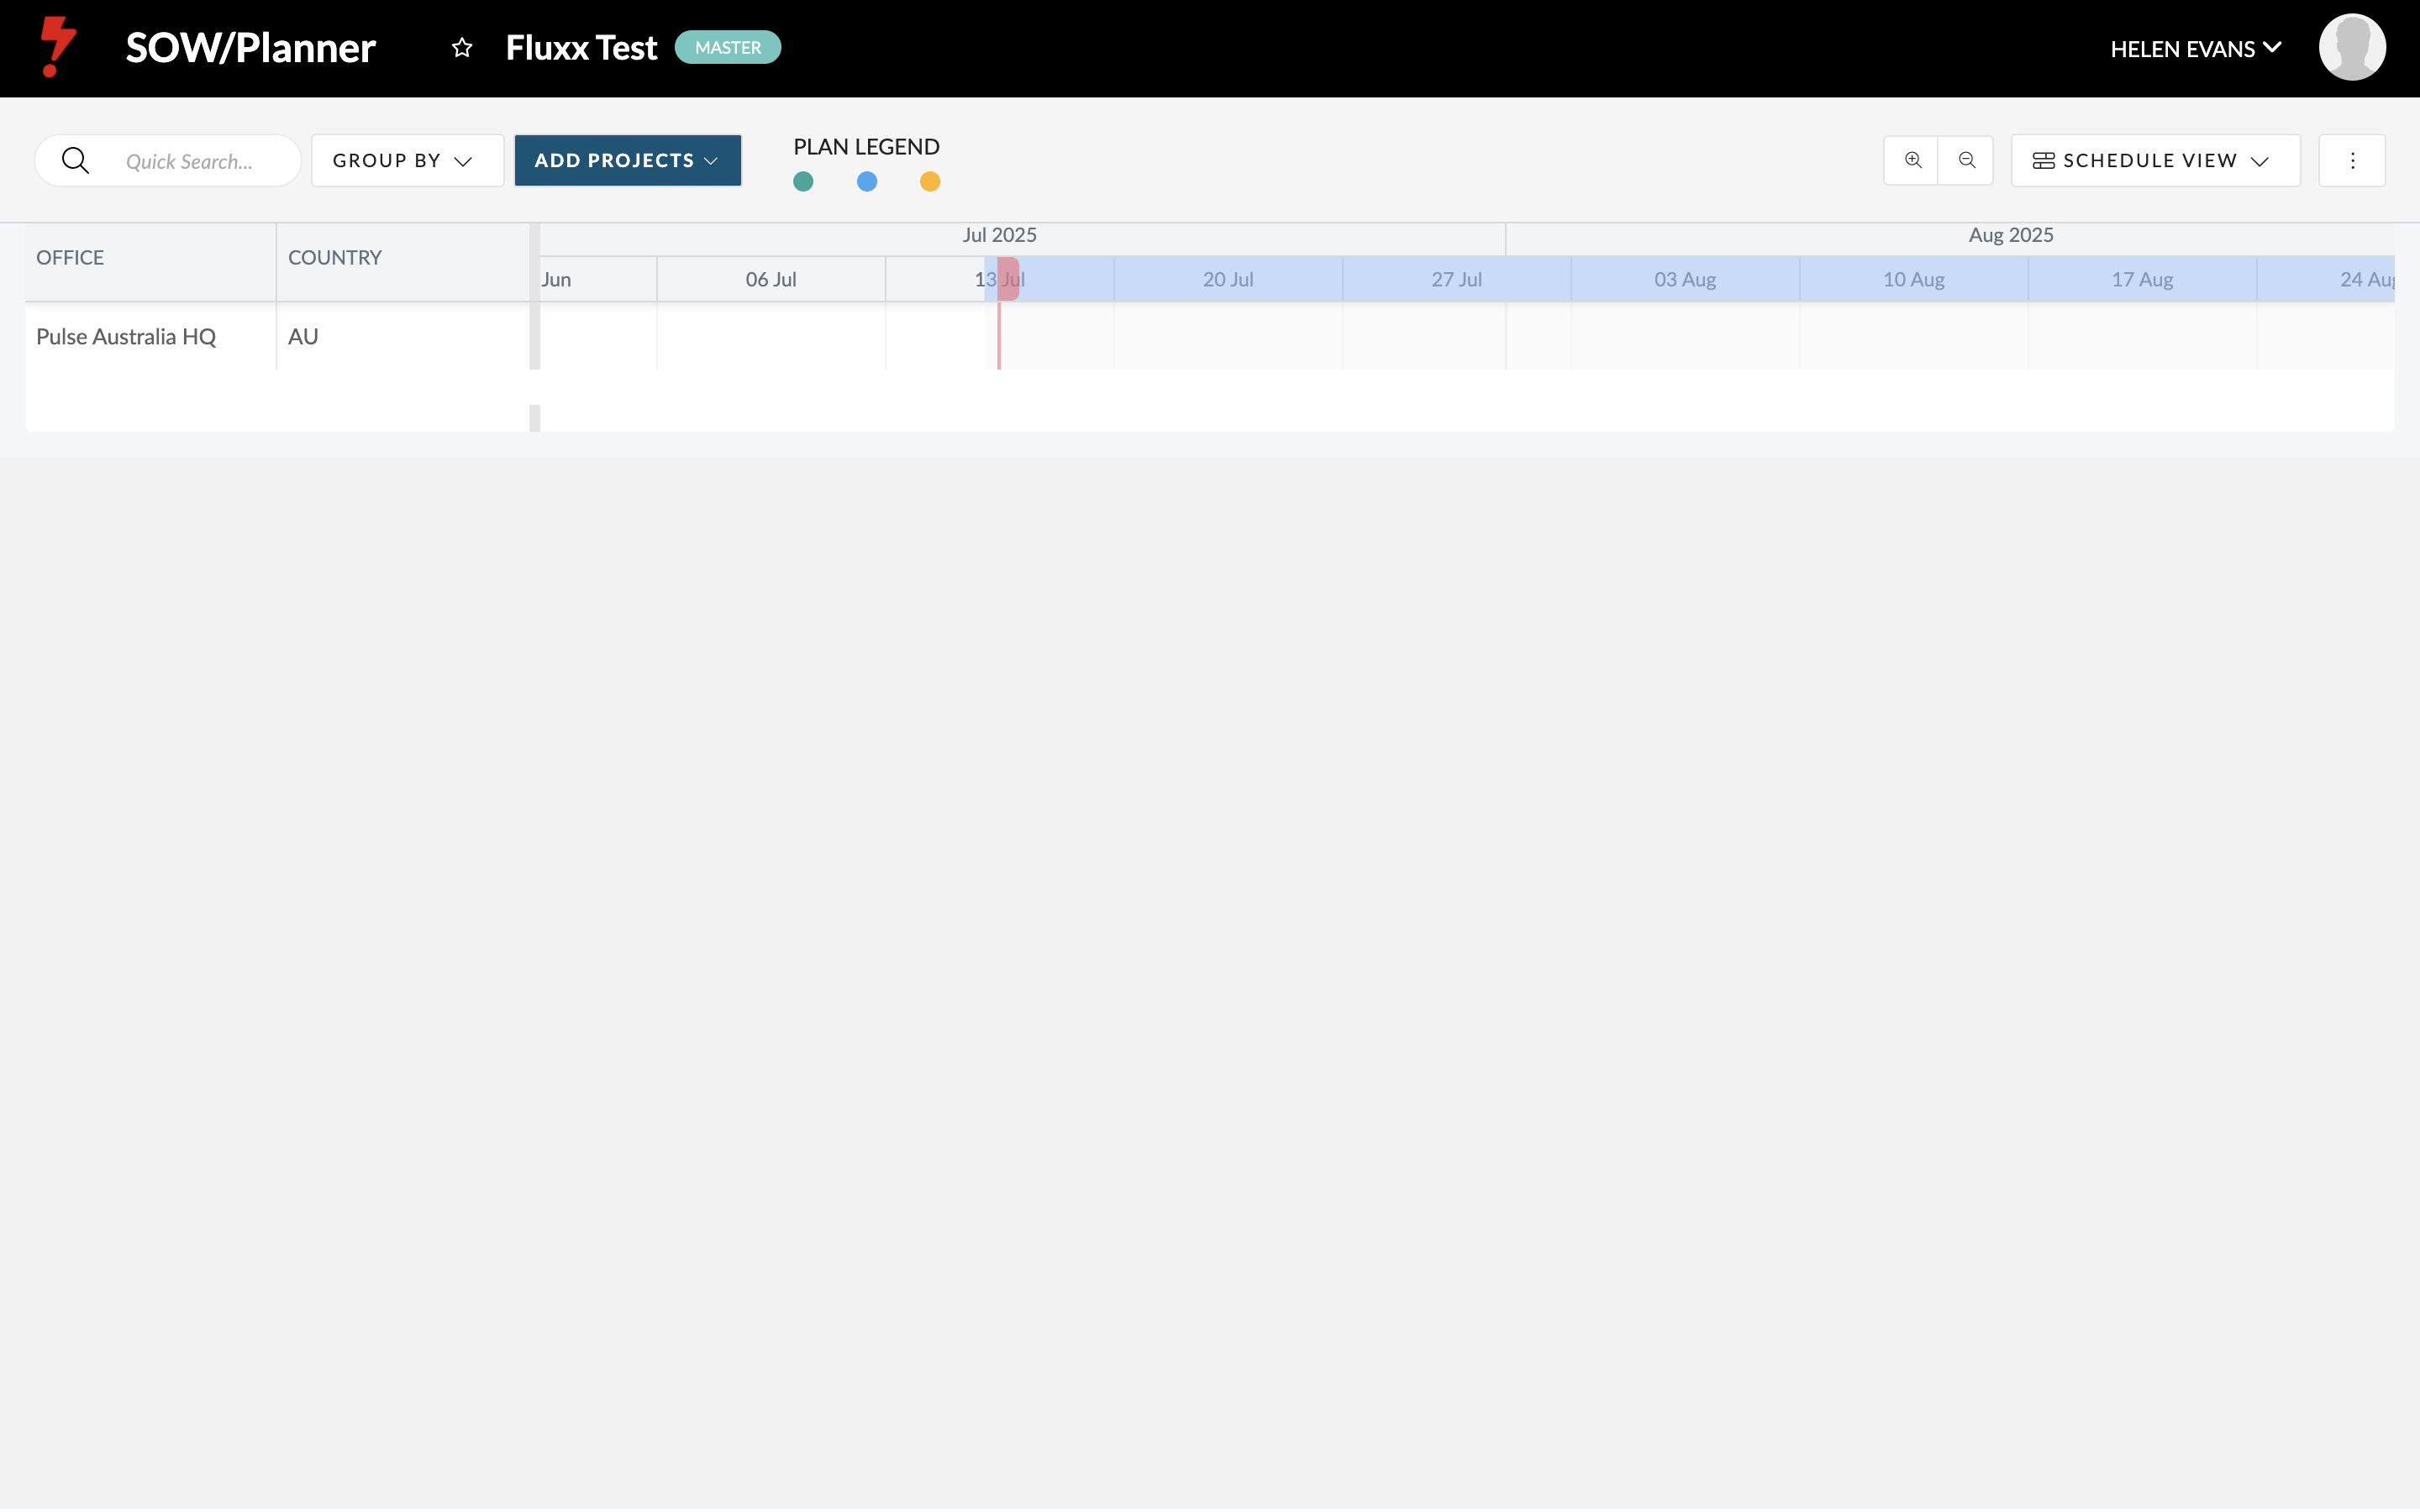This screenshot has width=2420, height=1512.
Task: Open the three-dot more options menu
Action: [x=2352, y=160]
